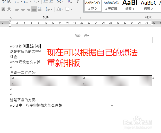Open the line spacing dropdown arrow
Viewport: 161px width, 133px height.
click(51, 9)
